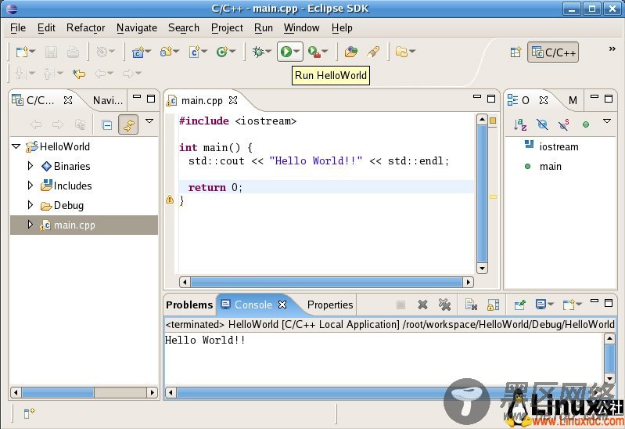Click the grayed Save icon

coord(51,52)
